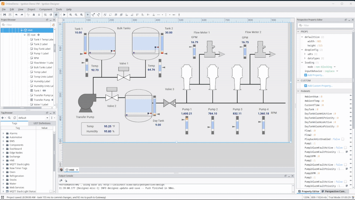Select Tank 1 Temp Label in Project Browser
The width and height of the screenshot is (355, 200).
[x=43, y=40]
